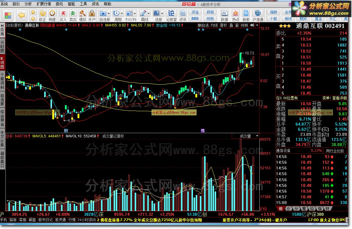This screenshot has width=352, height=229.
Task: Click the red 买入 buy icon
Action: pos(63,13)
